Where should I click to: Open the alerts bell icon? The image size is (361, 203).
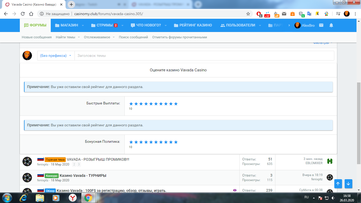pos(331,25)
